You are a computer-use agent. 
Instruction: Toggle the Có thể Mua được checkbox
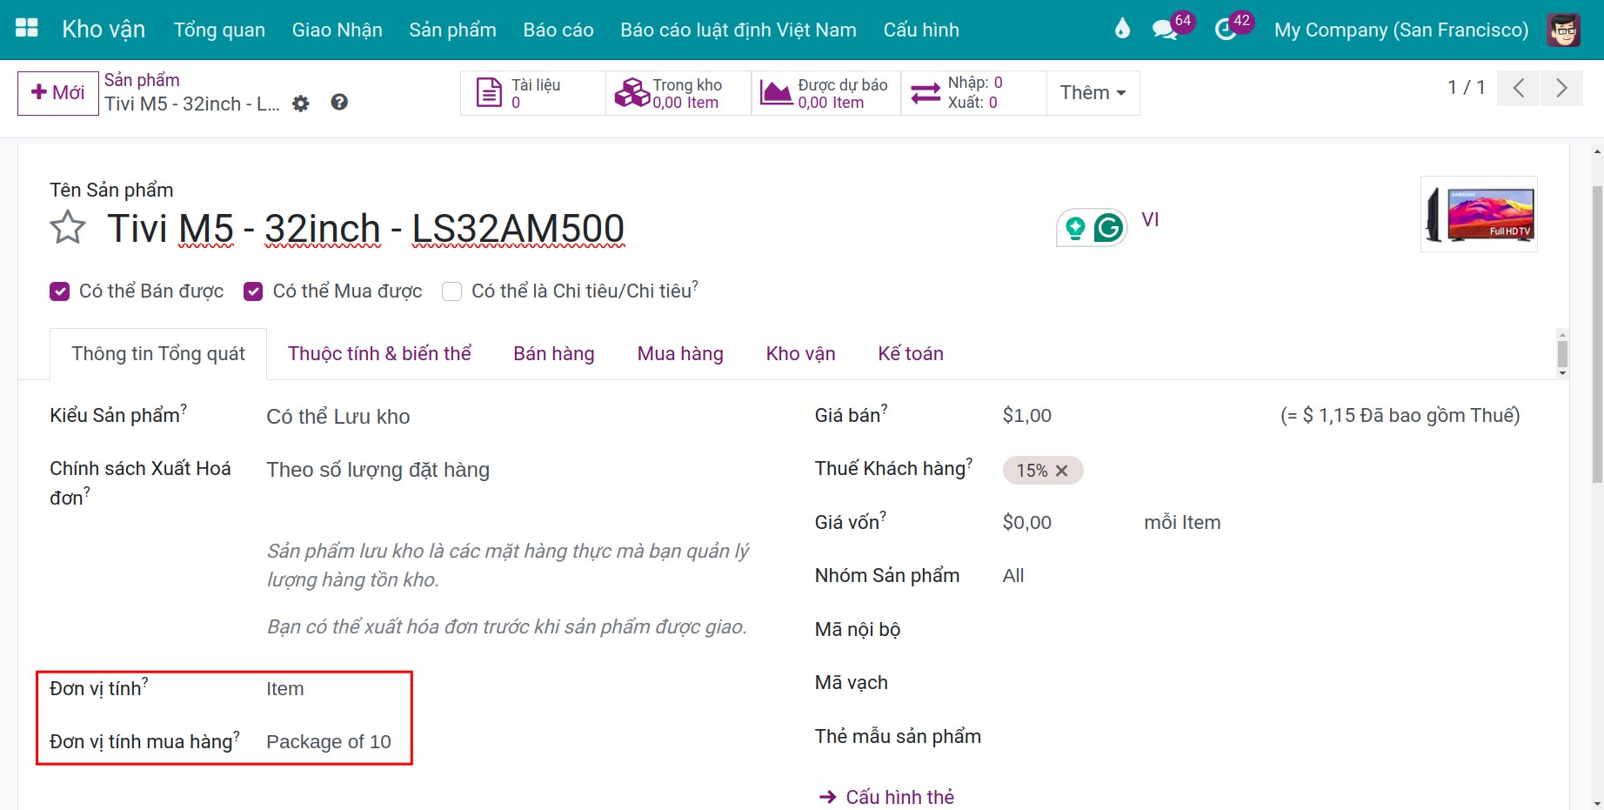(x=253, y=291)
